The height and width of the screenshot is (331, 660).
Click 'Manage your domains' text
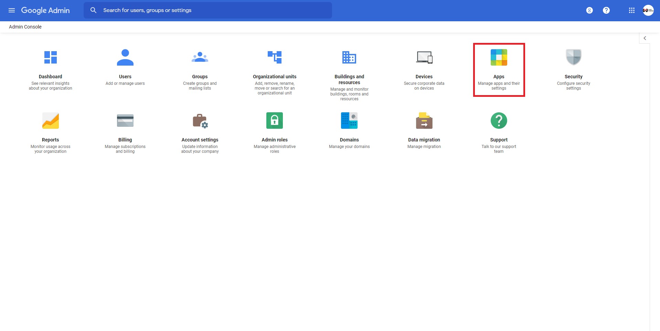coord(349,147)
